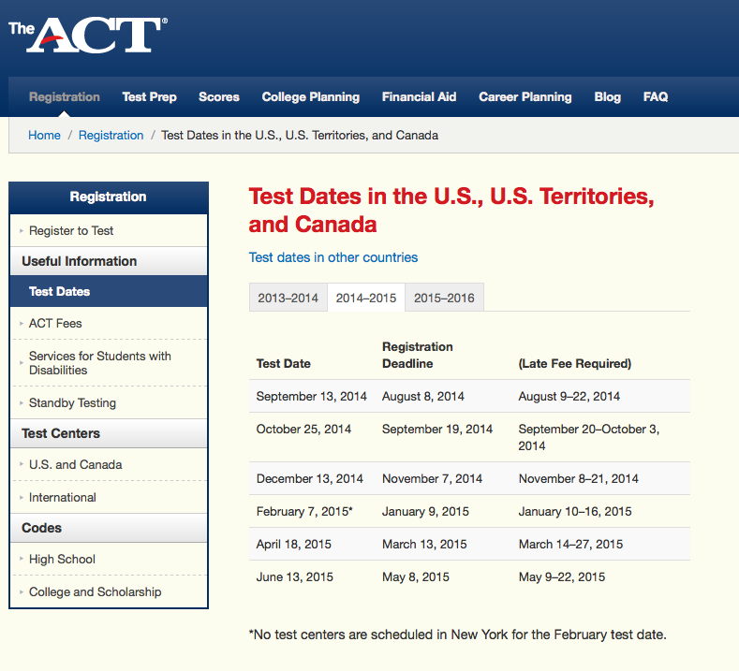Click the March 13, 2015 deadline cell
Viewport: 739px width, 671px height.
424,545
